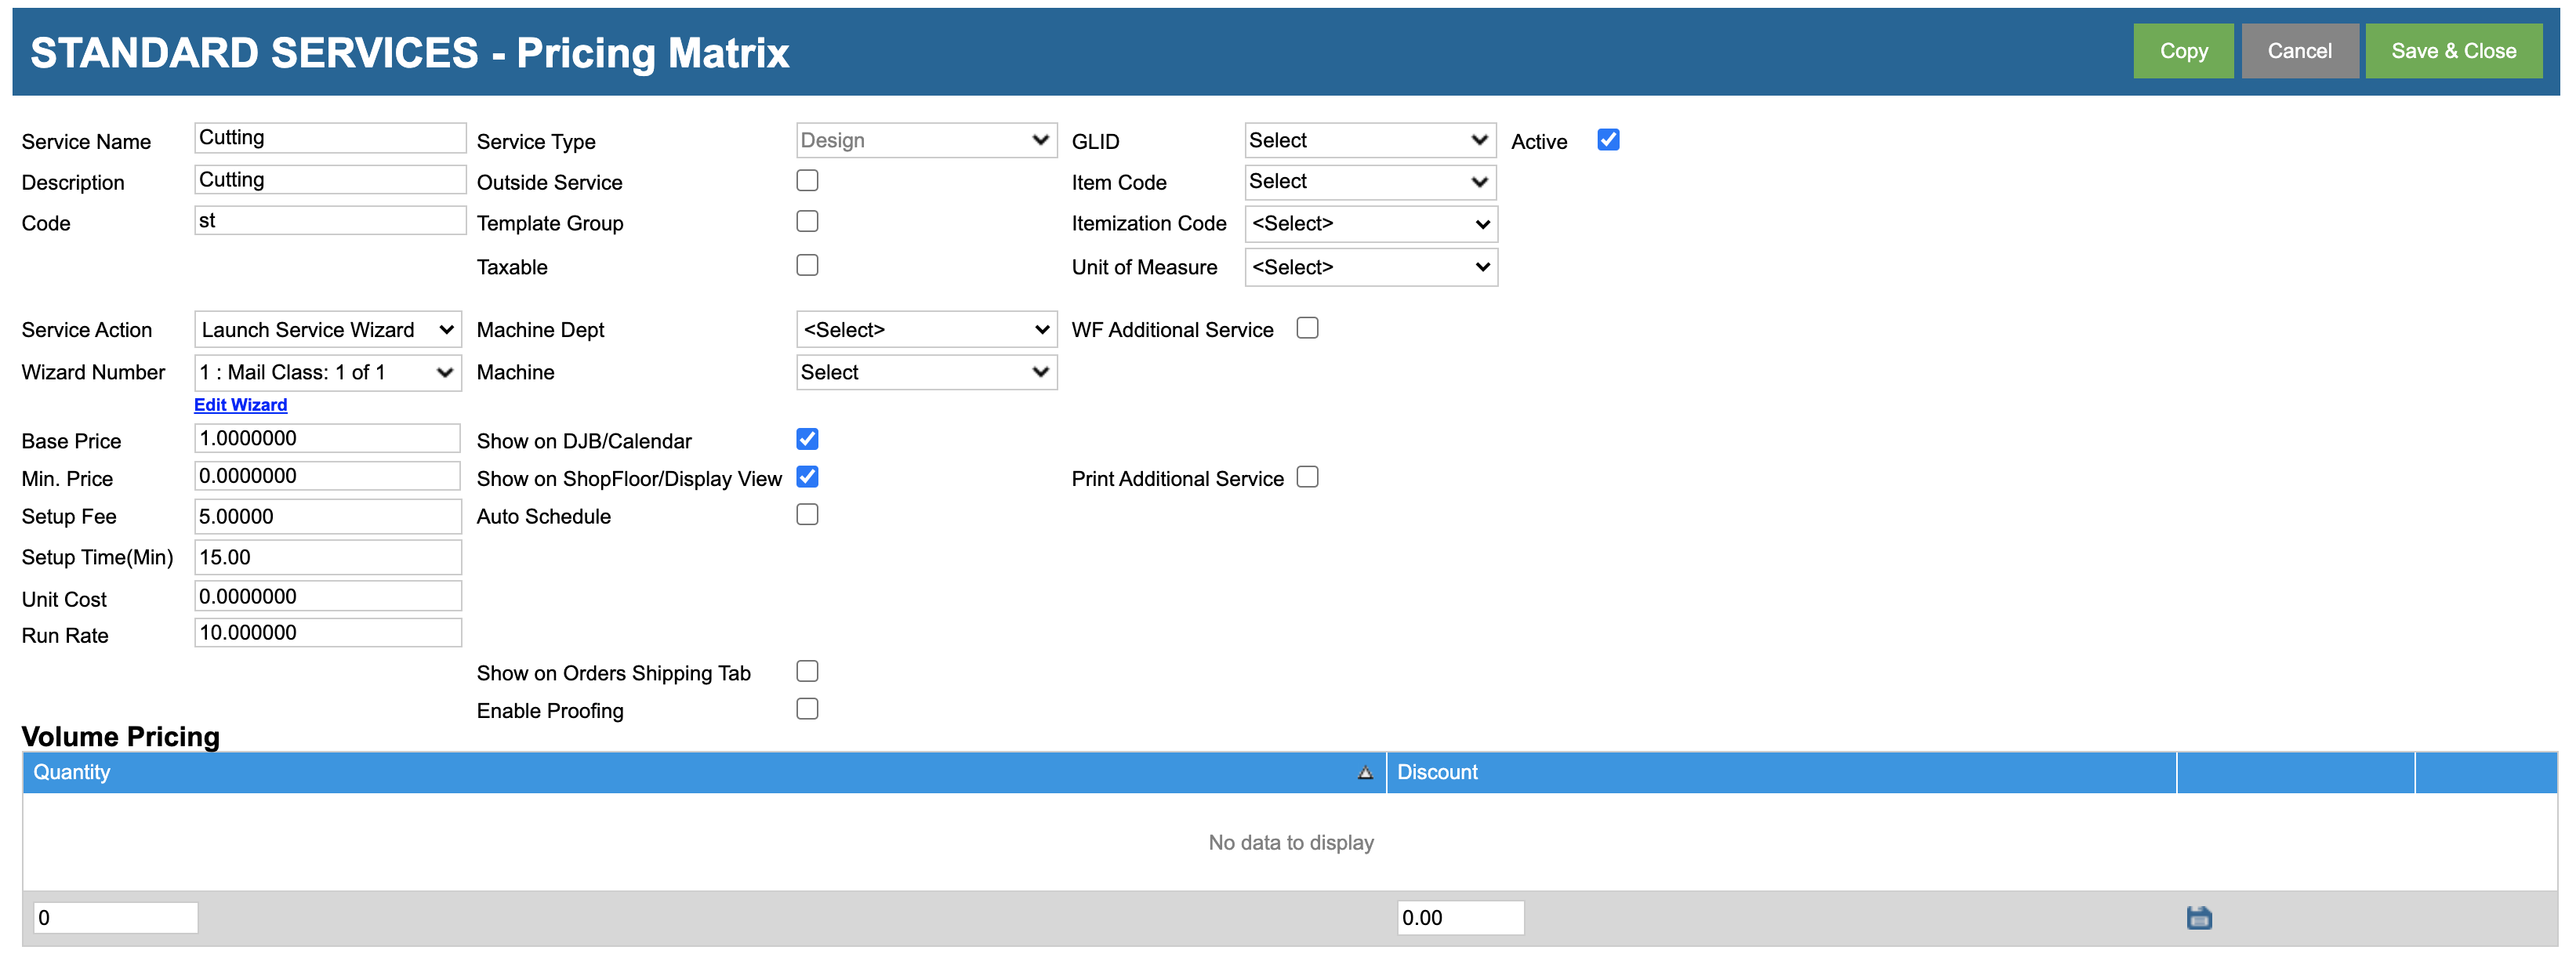Click the Discount column header
Image resolution: width=2576 pixels, height=961 pixels.
coord(1780,772)
